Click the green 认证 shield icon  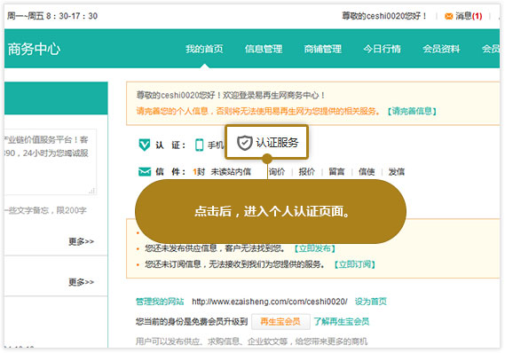145,145
